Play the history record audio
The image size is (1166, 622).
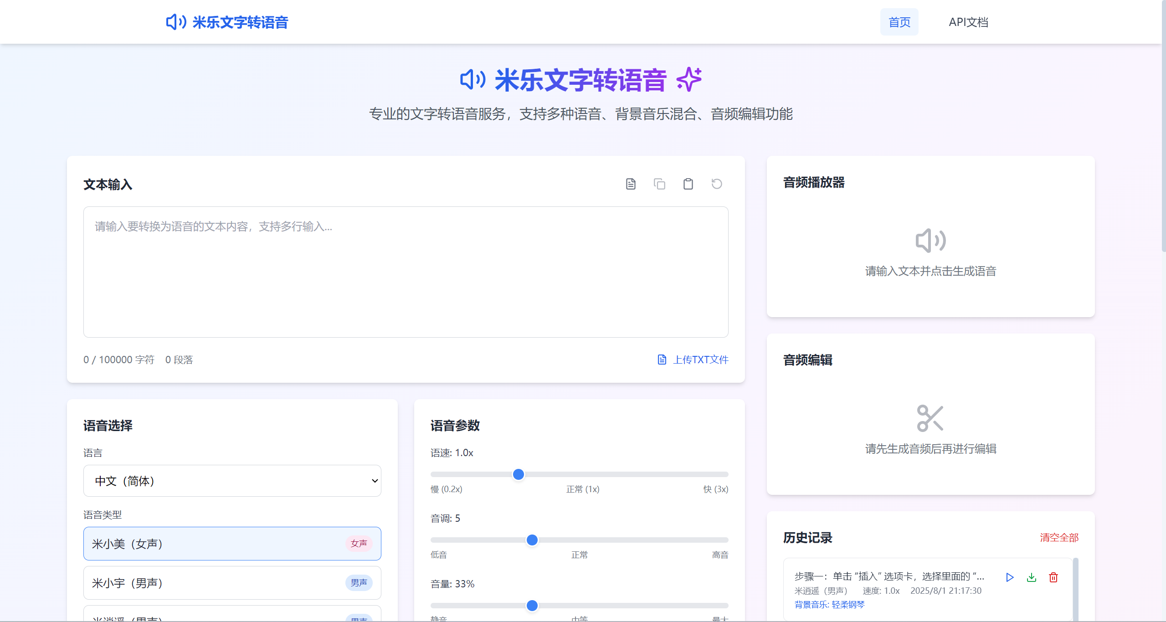click(x=1010, y=577)
